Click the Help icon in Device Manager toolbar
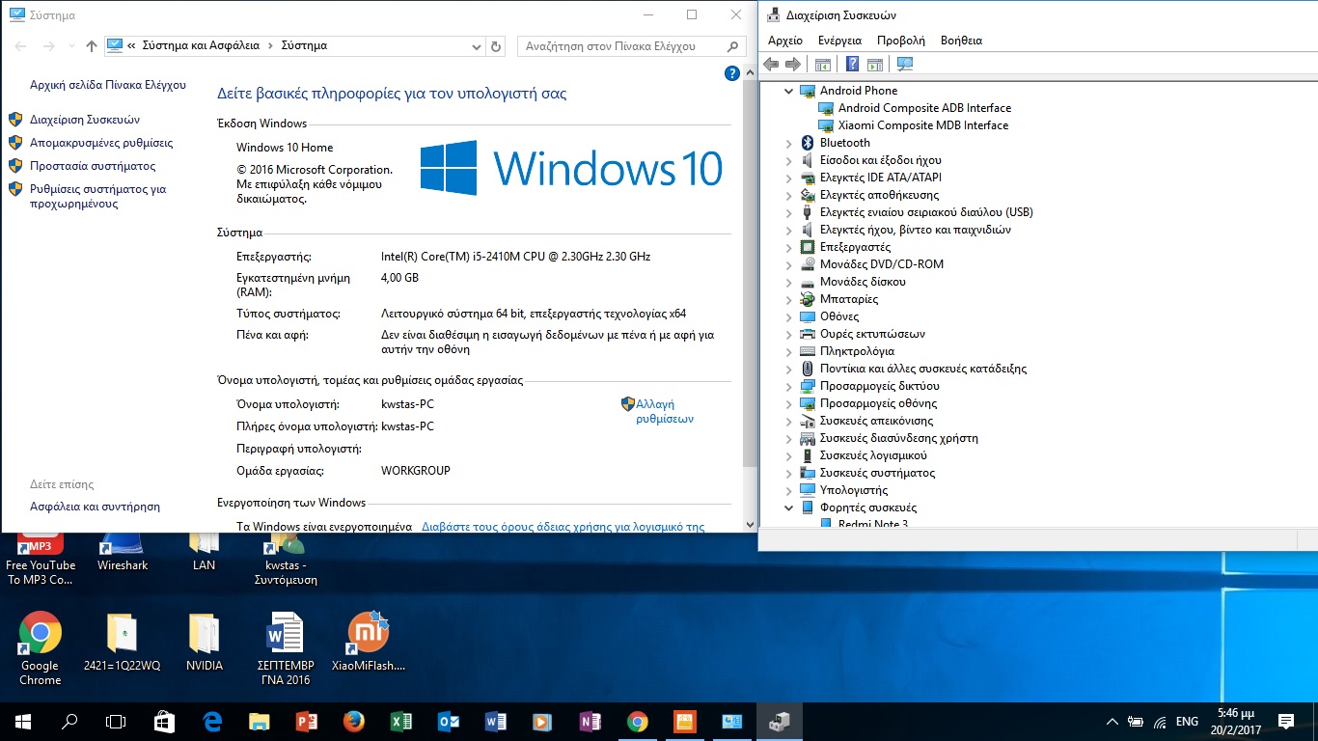This screenshot has width=1318, height=741. coord(852,65)
